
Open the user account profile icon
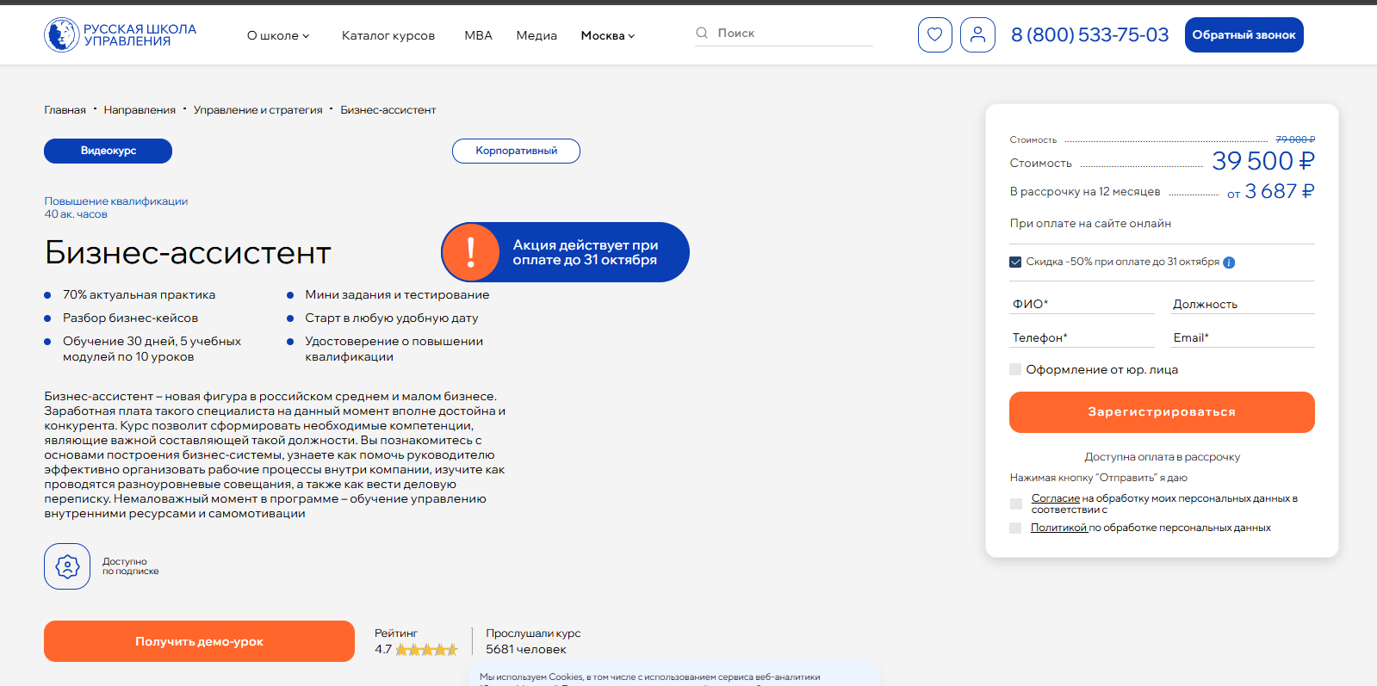(x=977, y=35)
